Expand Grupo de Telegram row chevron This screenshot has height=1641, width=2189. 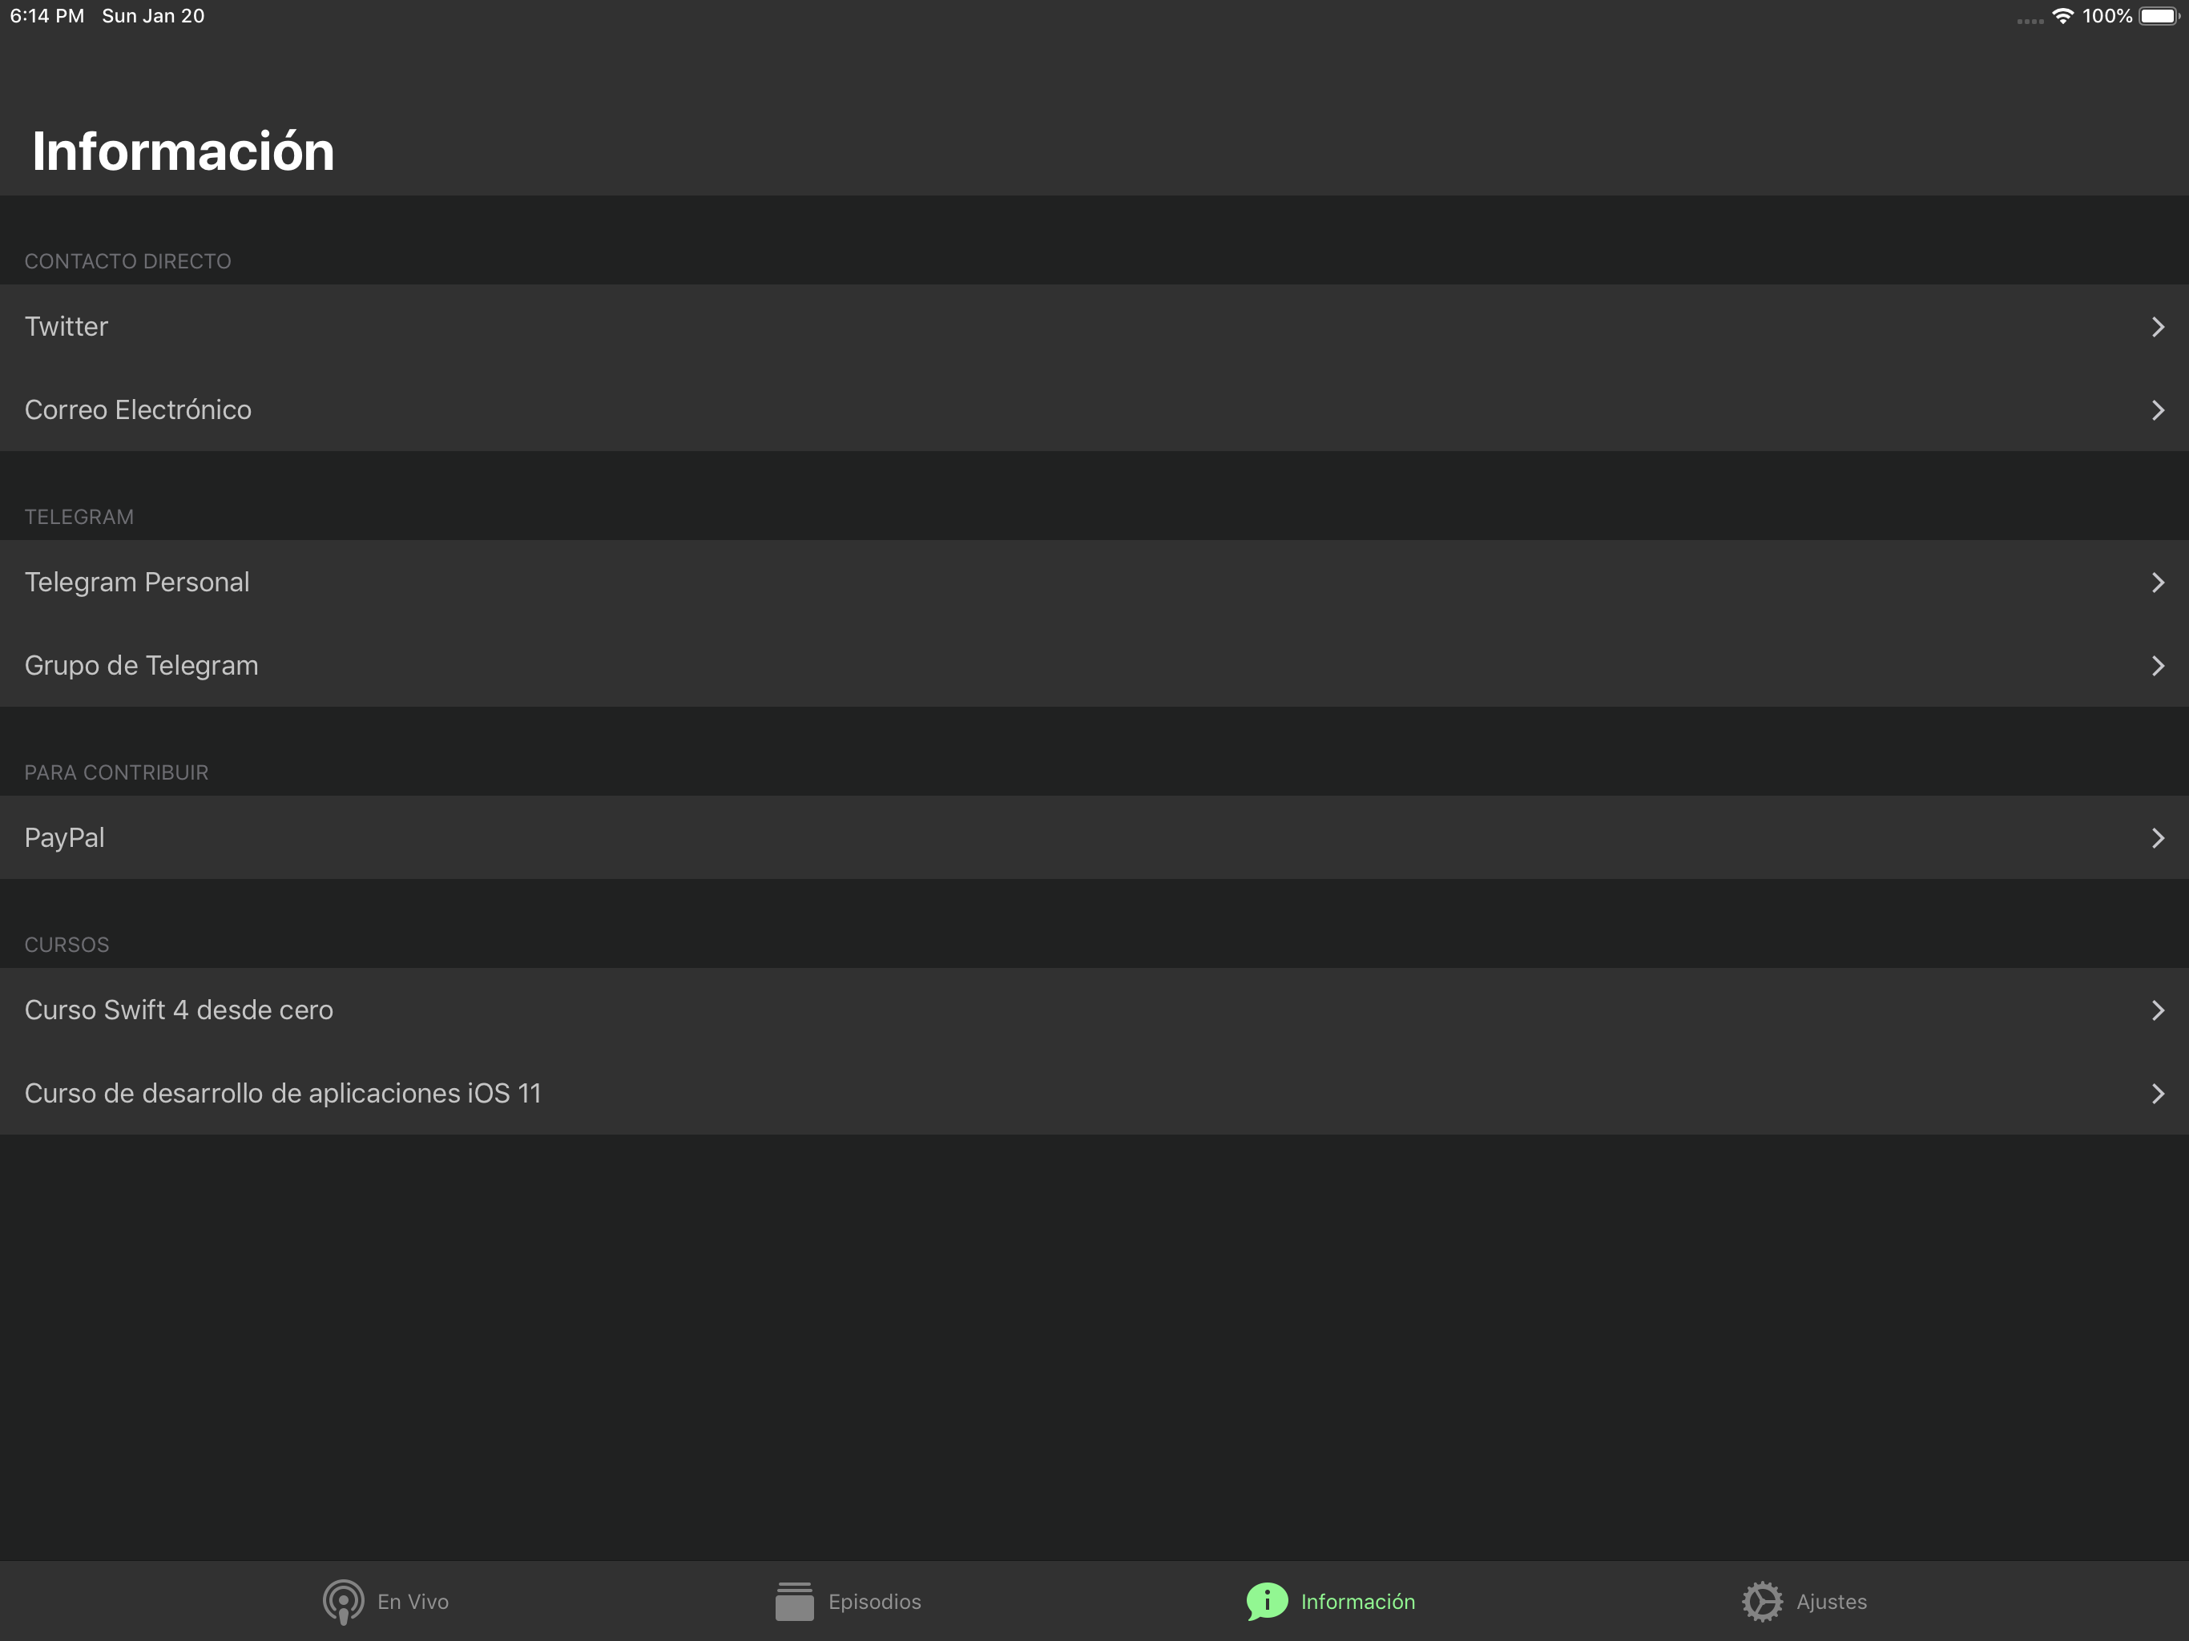point(2157,665)
